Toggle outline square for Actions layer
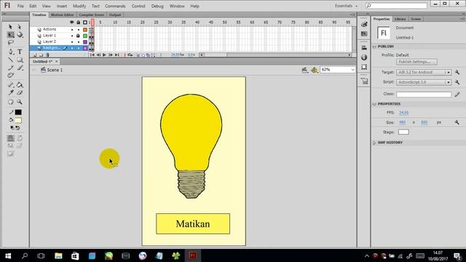 85,29
